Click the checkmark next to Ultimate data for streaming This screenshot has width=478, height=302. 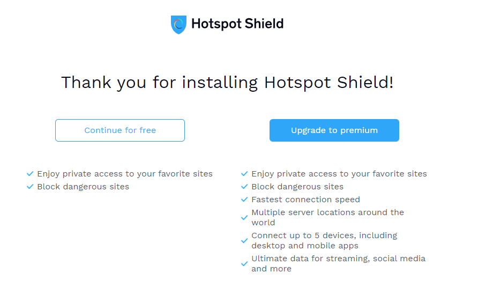244,264
